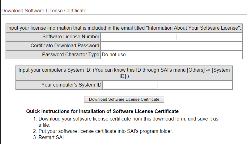The width and height of the screenshot is (248, 144).
Task: Click the Software License Number input field
Action: (x=139, y=37)
